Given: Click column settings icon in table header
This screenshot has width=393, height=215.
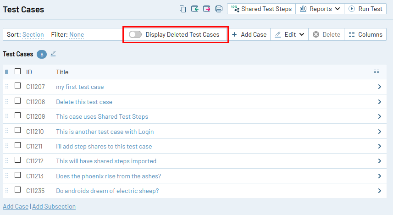Looking at the screenshot, I should tap(376, 72).
